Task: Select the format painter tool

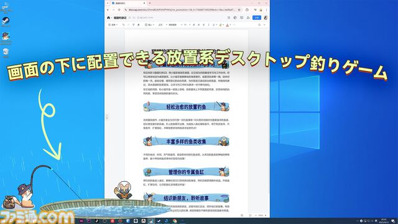Action: pyautogui.click(x=134, y=25)
